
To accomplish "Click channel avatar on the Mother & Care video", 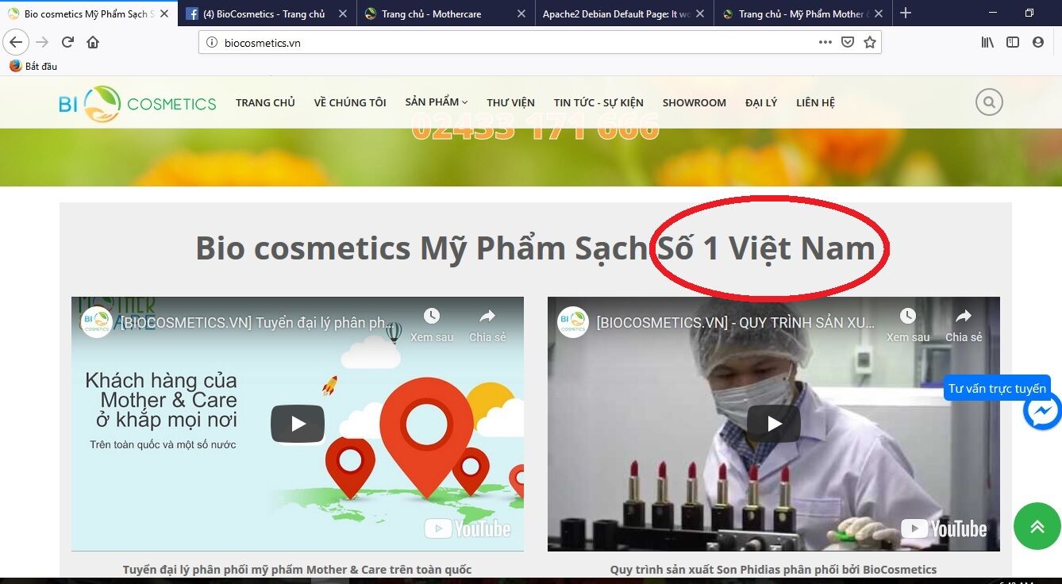I will click(x=96, y=322).
